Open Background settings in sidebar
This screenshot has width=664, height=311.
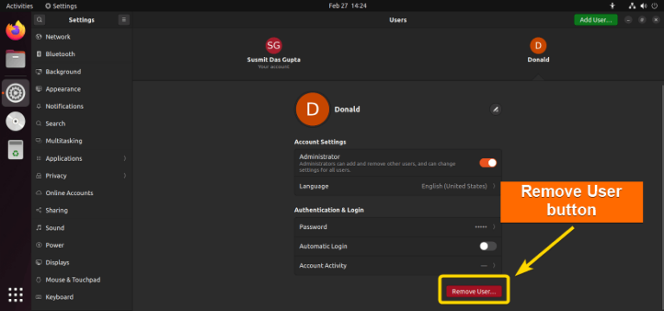[x=81, y=72]
